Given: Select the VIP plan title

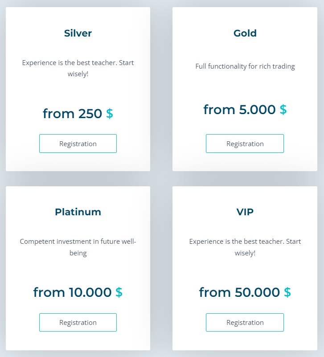Looking at the screenshot, I should [x=245, y=212].
